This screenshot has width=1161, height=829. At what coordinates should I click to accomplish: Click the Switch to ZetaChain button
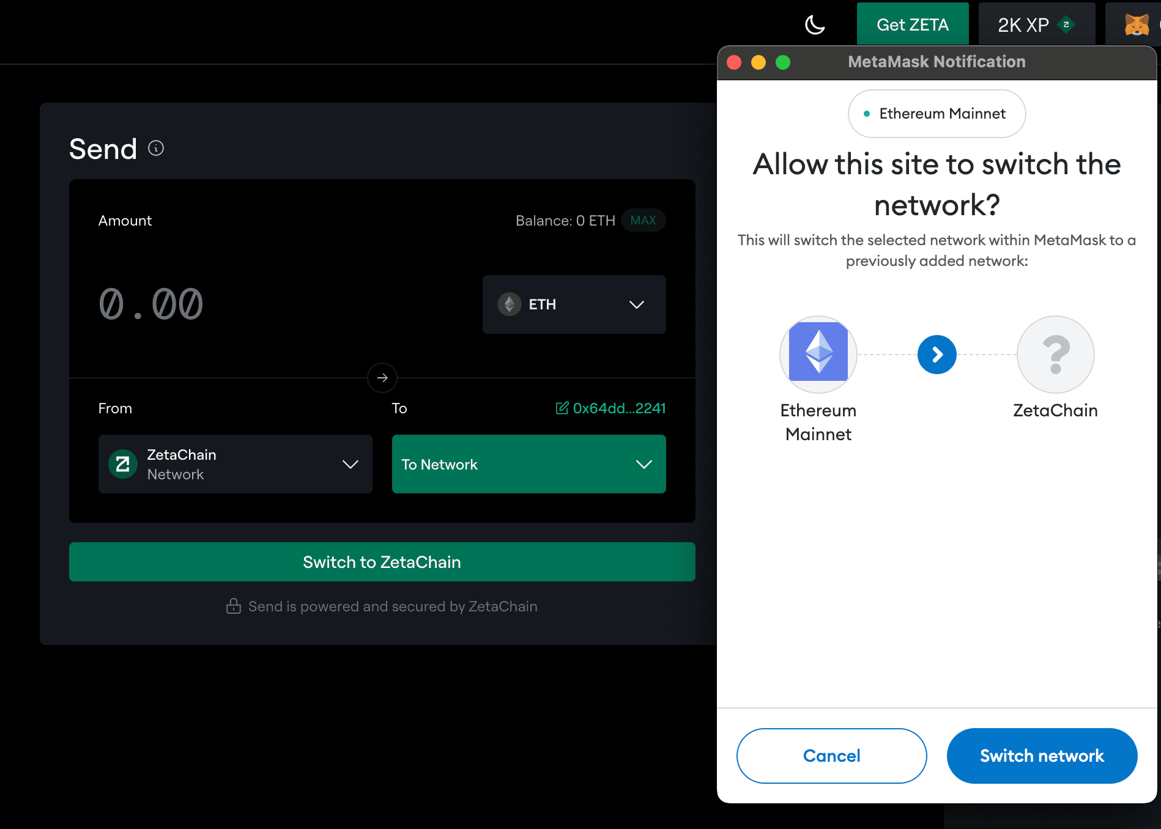(382, 562)
